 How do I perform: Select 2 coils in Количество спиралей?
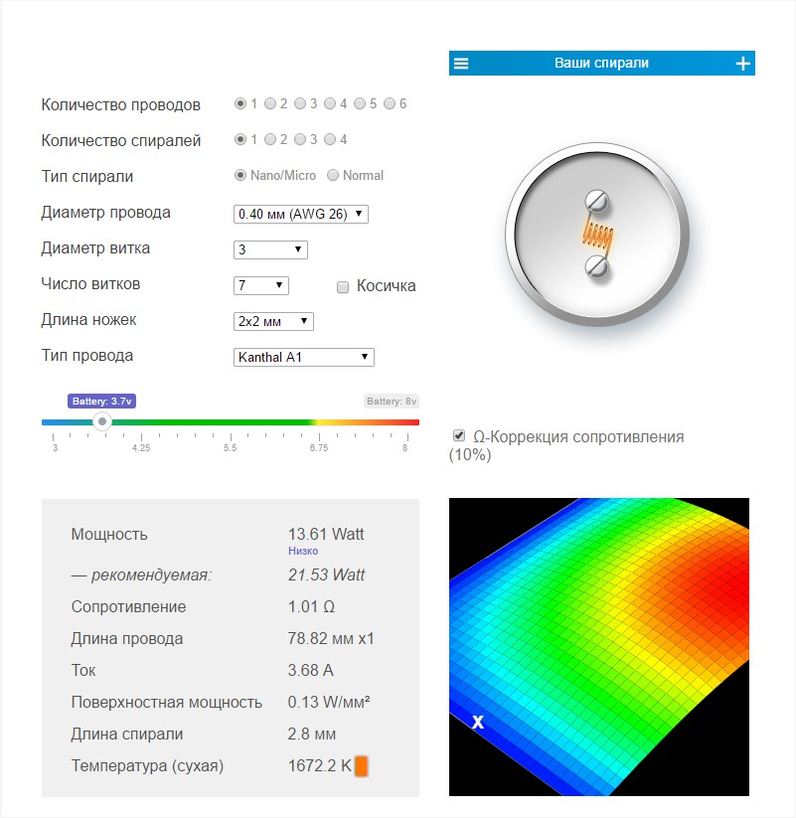point(270,140)
